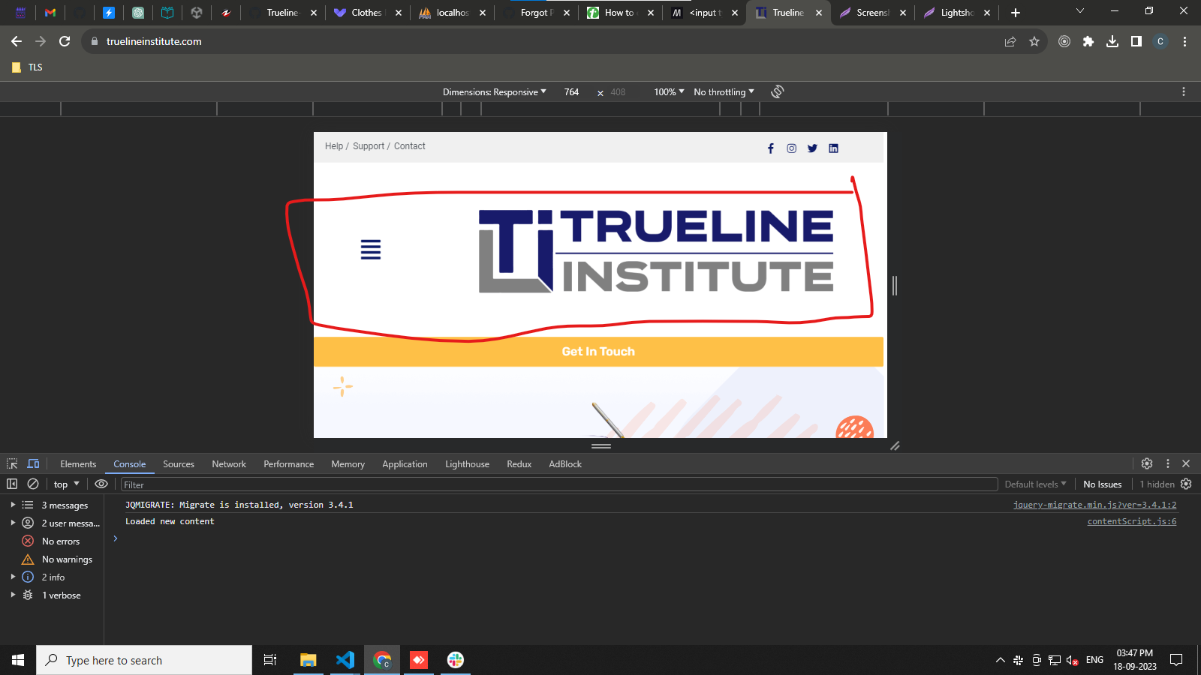The height and width of the screenshot is (675, 1201).
Task: Activate the inspect element picker
Action: [x=12, y=463]
